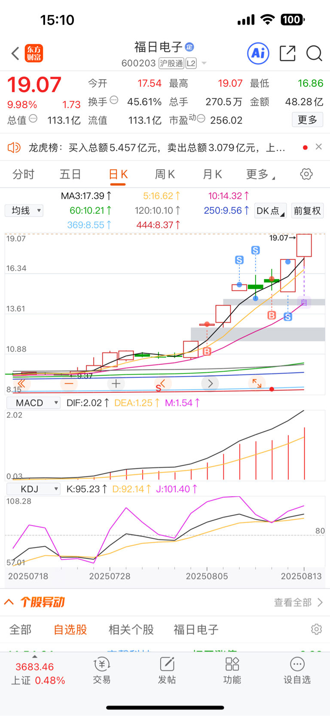The image size is (330, 716).
Task: Tap the topmost S sell marker
Action: pos(256,250)
